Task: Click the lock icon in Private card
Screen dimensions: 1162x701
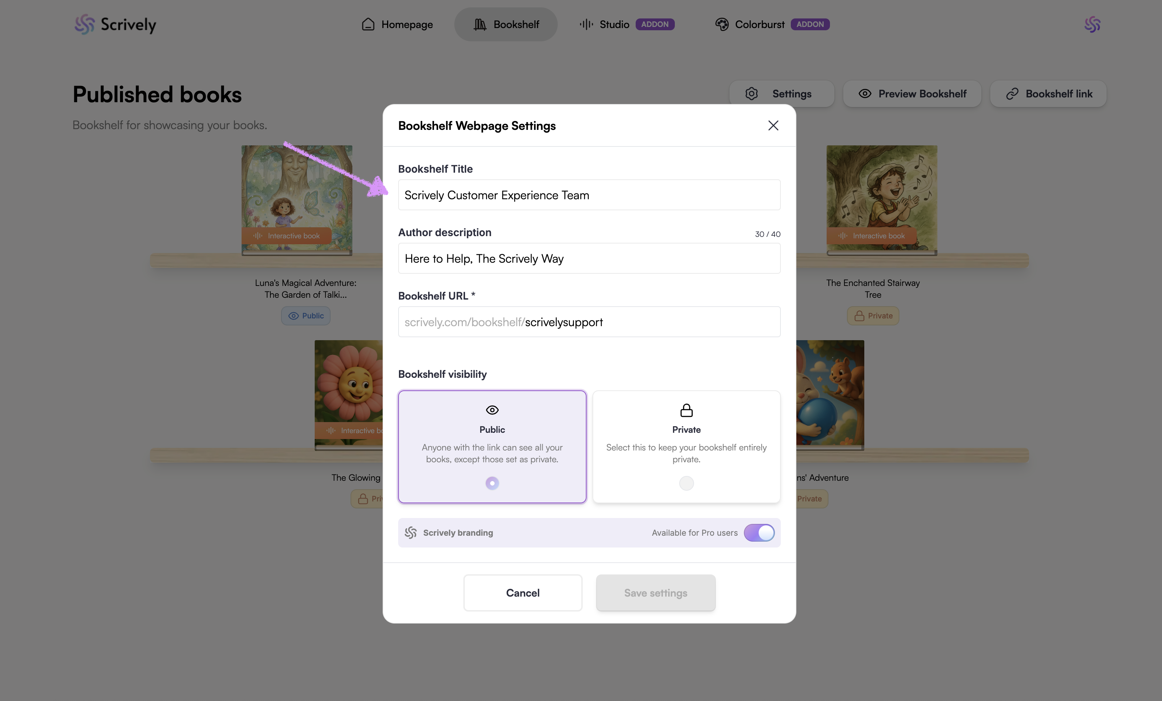Action: (686, 410)
